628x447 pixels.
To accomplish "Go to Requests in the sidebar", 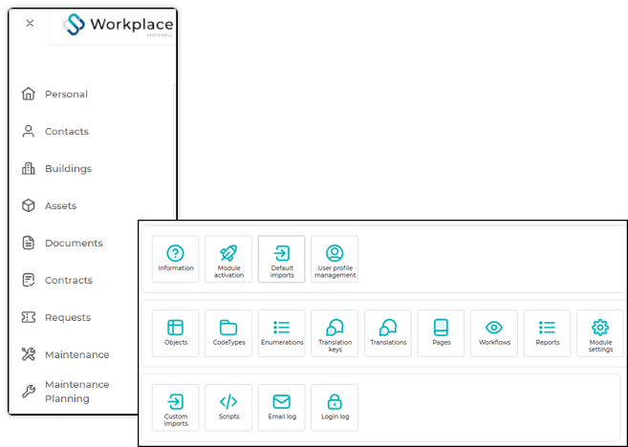I will [x=68, y=317].
